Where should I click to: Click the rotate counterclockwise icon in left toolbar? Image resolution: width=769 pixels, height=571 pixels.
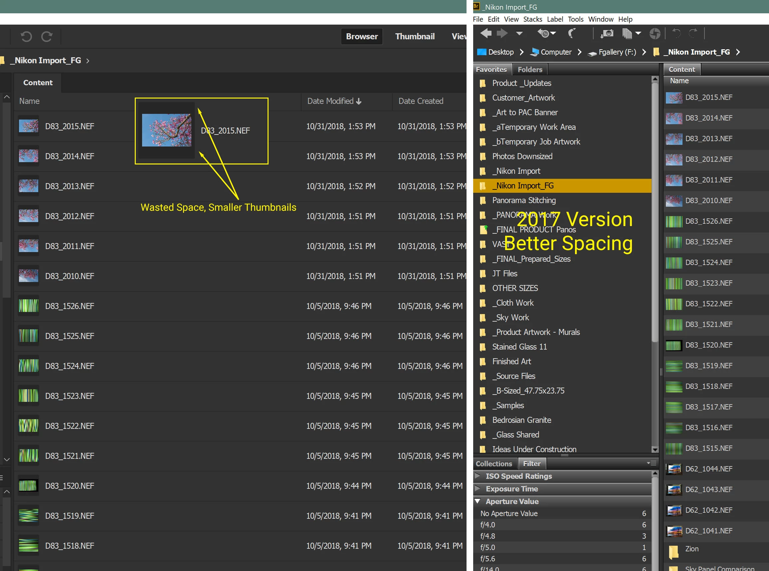coord(26,36)
